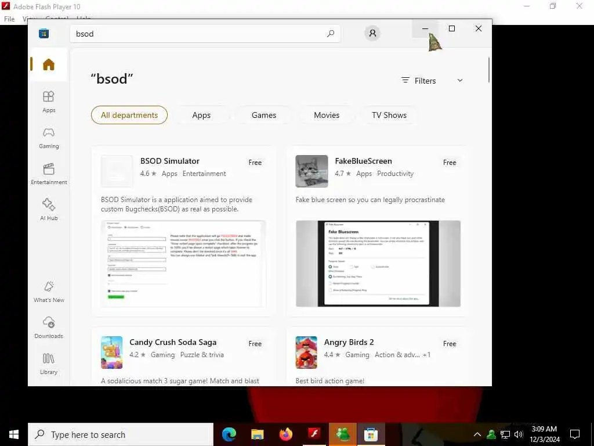Click BSOD Simulator description text

point(176,204)
